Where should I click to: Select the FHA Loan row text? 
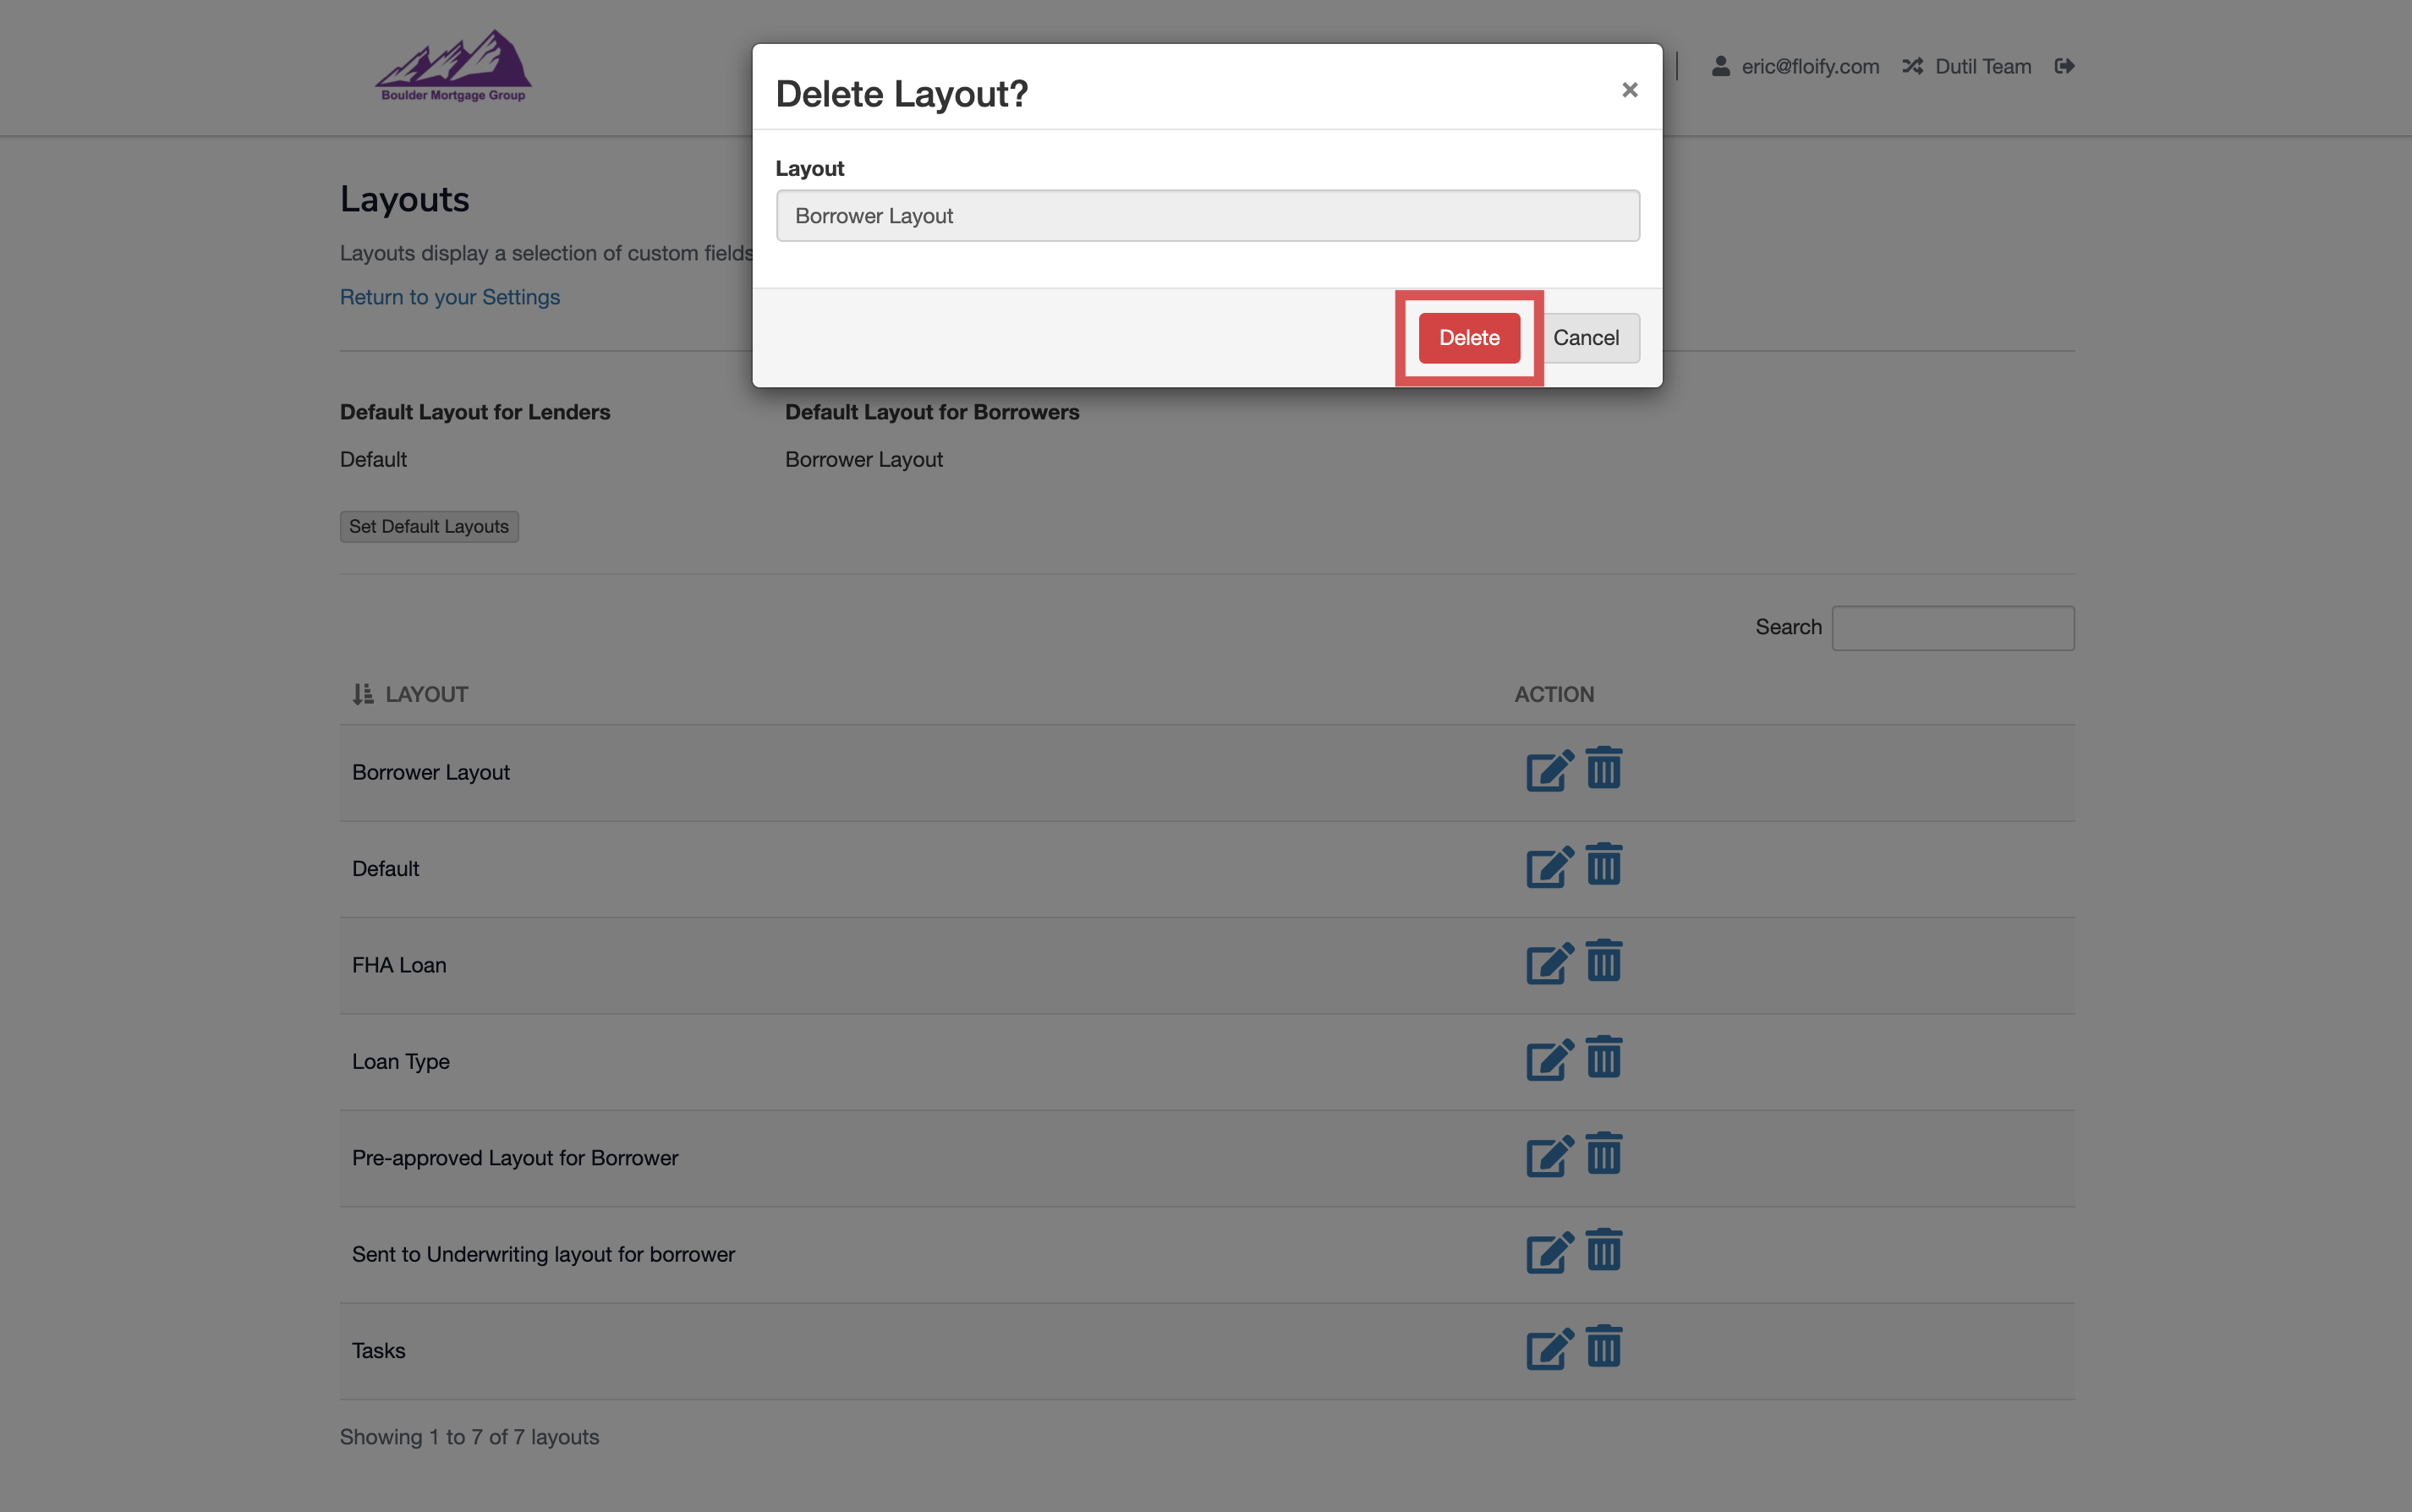pos(399,965)
